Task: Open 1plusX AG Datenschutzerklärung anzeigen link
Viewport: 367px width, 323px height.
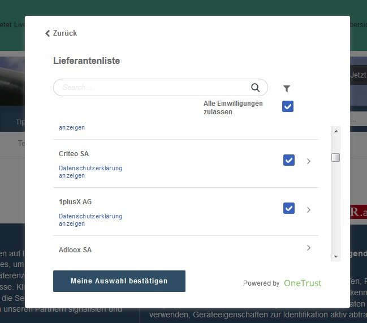Action: pos(90,220)
